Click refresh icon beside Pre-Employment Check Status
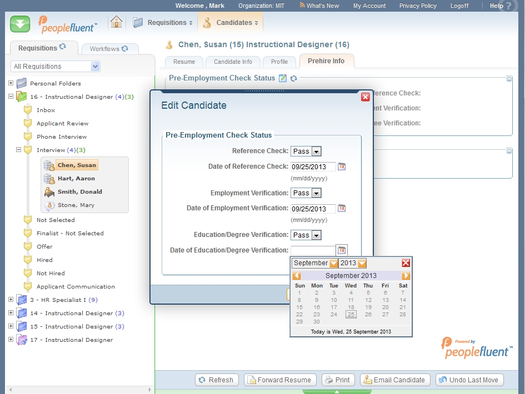 (293, 78)
